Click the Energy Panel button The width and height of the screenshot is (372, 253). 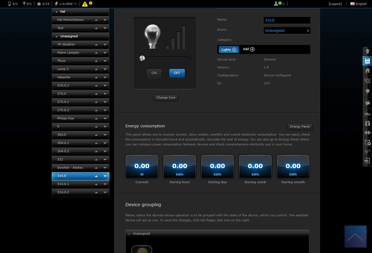coord(300,127)
